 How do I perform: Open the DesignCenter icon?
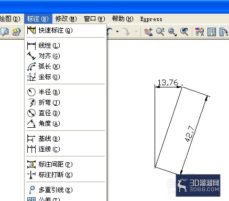(x=212, y=32)
